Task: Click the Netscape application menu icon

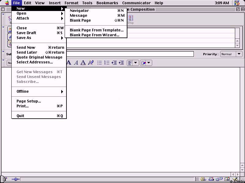Action: (x=237, y=3)
